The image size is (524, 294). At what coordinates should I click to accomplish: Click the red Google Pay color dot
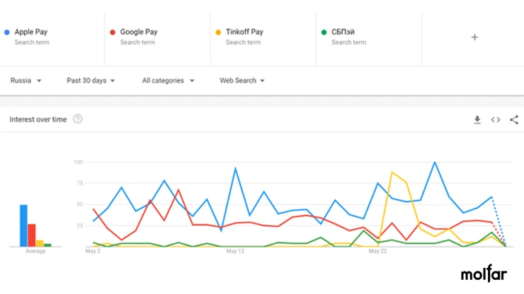(113, 33)
